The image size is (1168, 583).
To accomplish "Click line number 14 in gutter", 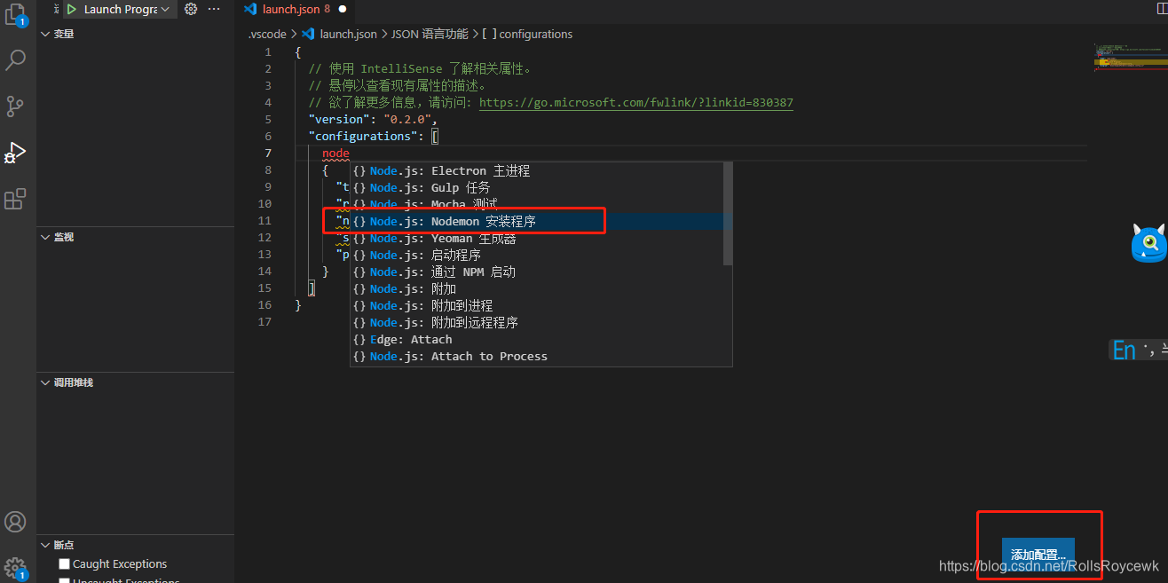I will coord(265,272).
